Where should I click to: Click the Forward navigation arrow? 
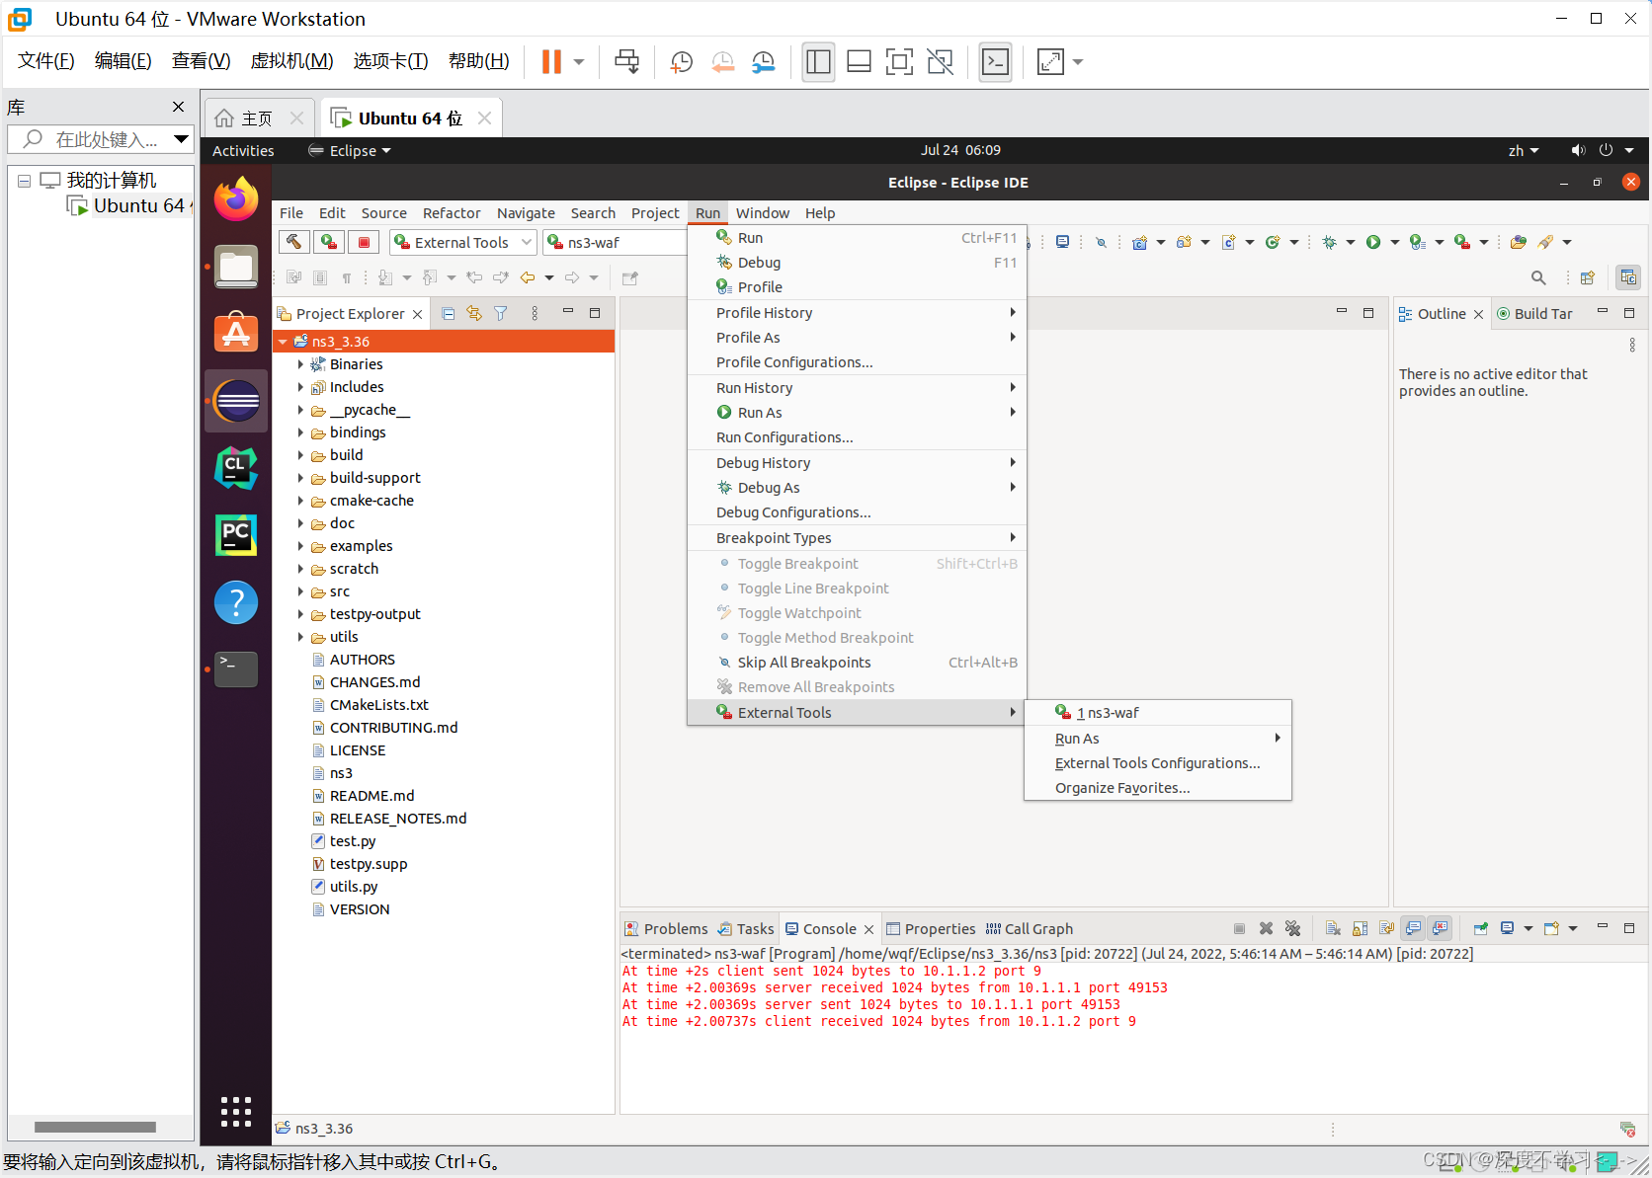(572, 277)
